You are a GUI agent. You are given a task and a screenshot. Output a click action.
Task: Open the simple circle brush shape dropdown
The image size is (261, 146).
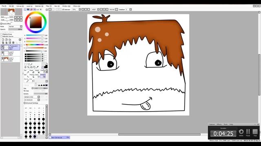tap(39, 97)
